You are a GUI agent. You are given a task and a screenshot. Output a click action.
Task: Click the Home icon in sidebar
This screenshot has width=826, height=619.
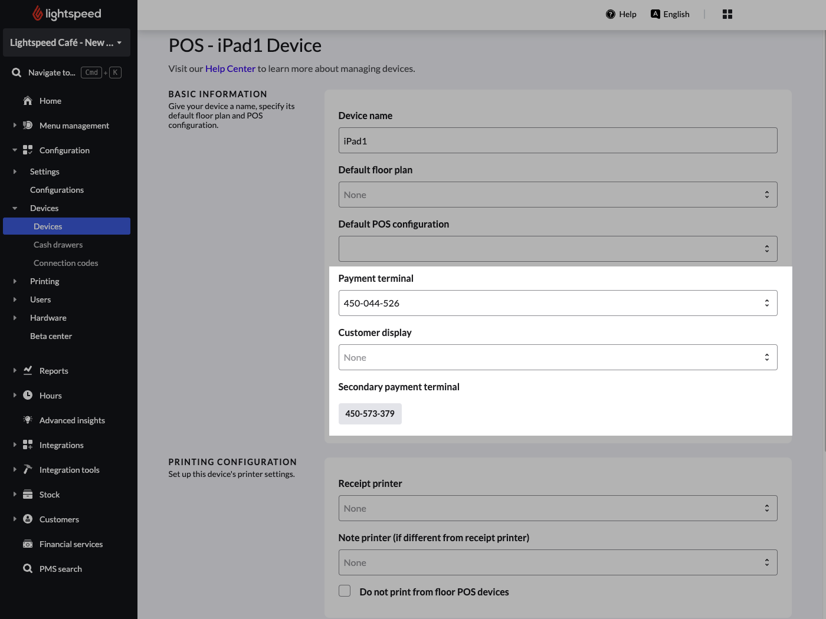[x=28, y=101]
